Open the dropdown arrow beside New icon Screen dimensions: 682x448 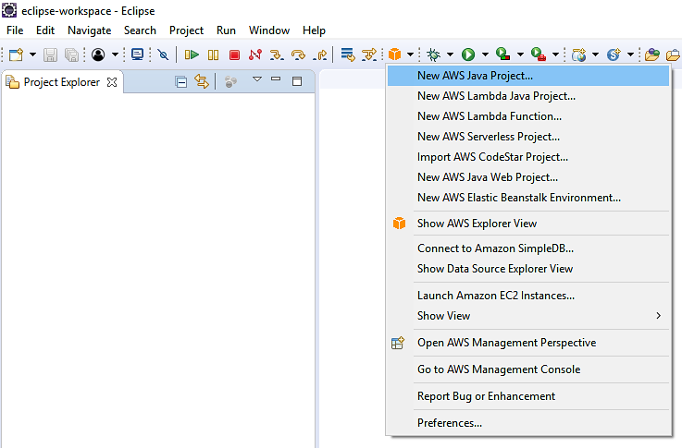pyautogui.click(x=32, y=54)
